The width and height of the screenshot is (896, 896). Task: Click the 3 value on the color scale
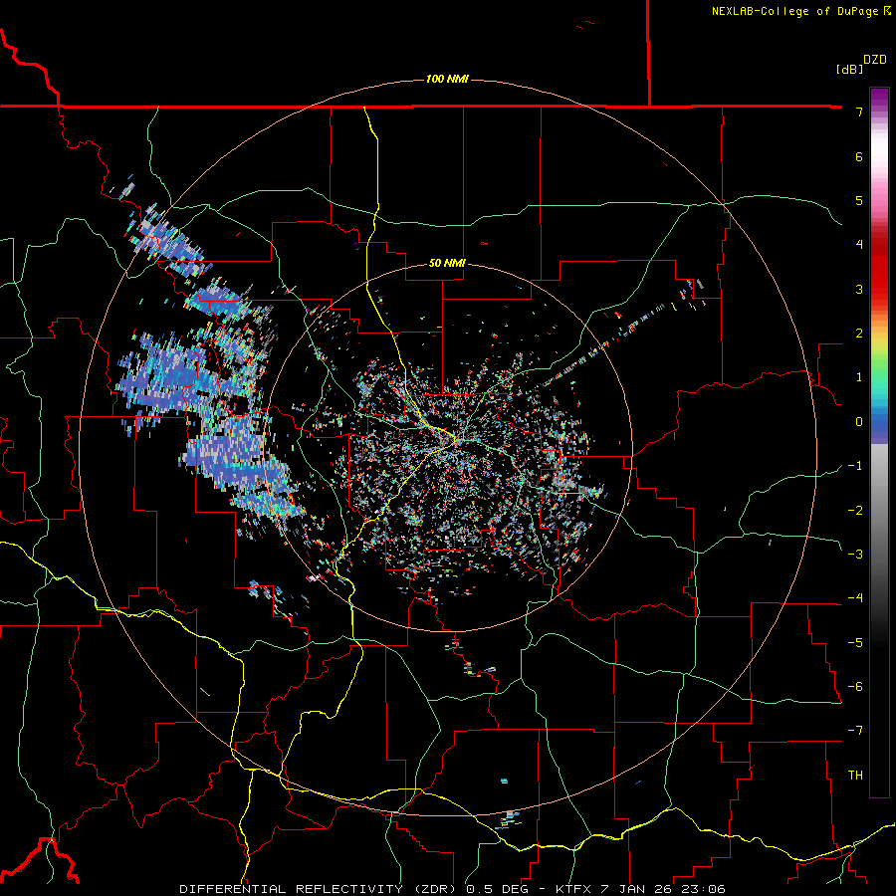click(859, 289)
